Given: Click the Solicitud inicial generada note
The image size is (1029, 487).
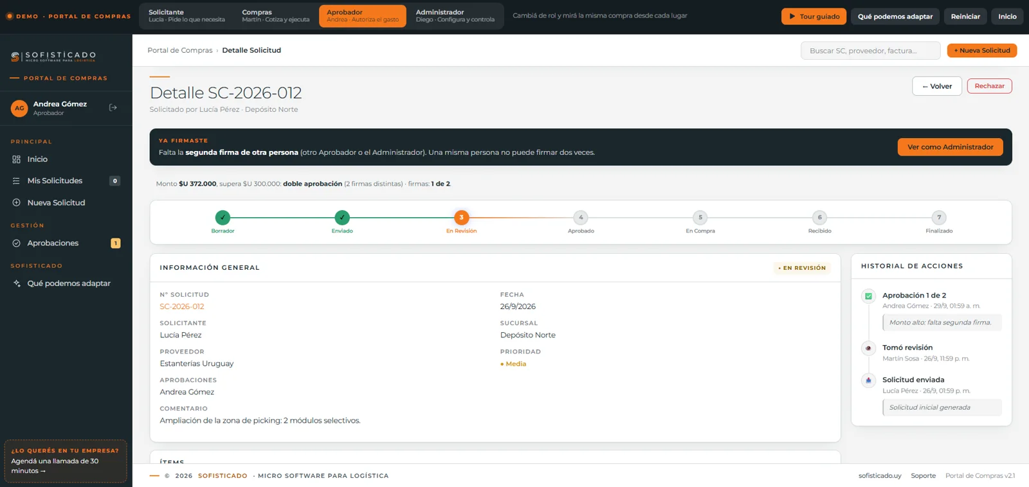Looking at the screenshot, I should [942, 407].
